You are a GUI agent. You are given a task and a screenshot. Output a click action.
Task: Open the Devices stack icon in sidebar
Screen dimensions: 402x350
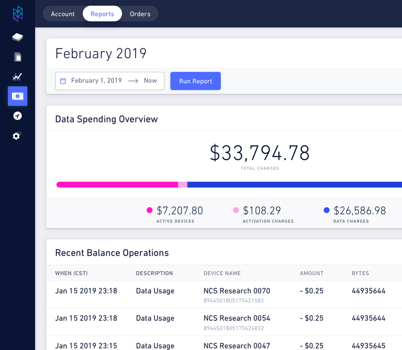click(17, 37)
